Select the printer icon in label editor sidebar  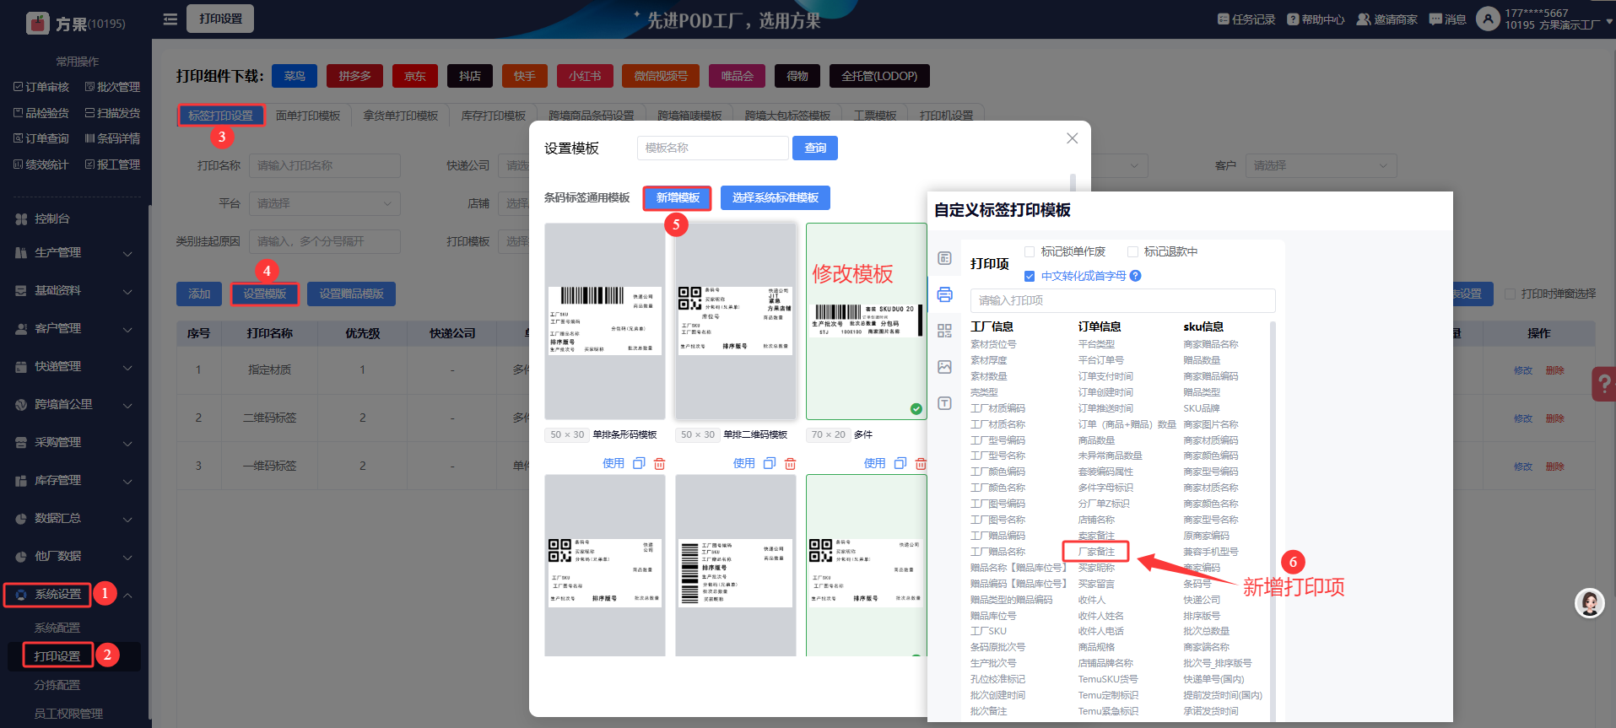click(945, 294)
